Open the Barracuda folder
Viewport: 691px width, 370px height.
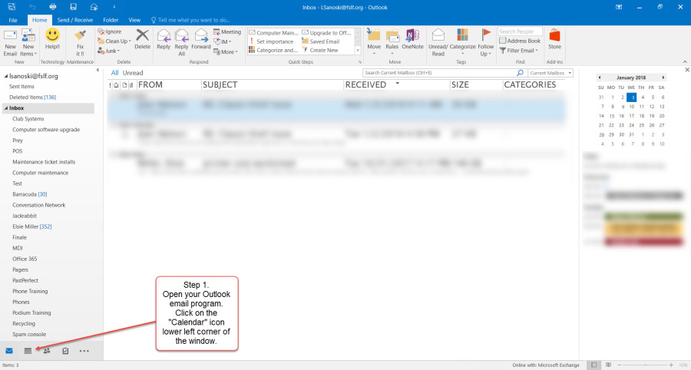[29, 194]
